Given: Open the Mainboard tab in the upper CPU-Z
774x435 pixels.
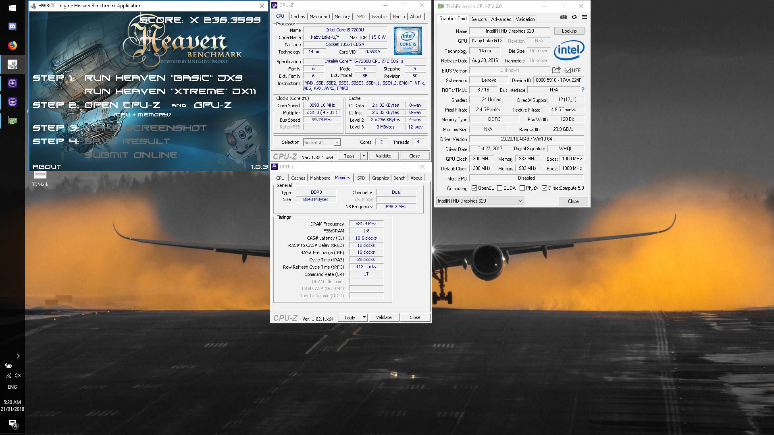Looking at the screenshot, I should coord(320,17).
